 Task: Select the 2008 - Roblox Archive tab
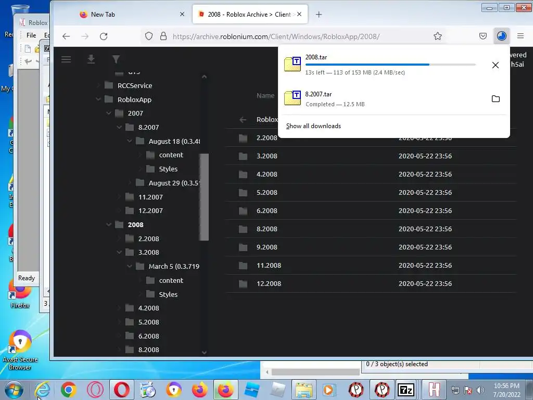[x=250, y=14]
